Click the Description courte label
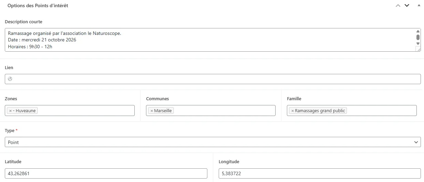The height and width of the screenshot is (182, 424). click(24, 22)
